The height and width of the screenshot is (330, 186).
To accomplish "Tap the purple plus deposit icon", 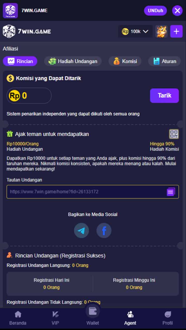I will point(176,31).
